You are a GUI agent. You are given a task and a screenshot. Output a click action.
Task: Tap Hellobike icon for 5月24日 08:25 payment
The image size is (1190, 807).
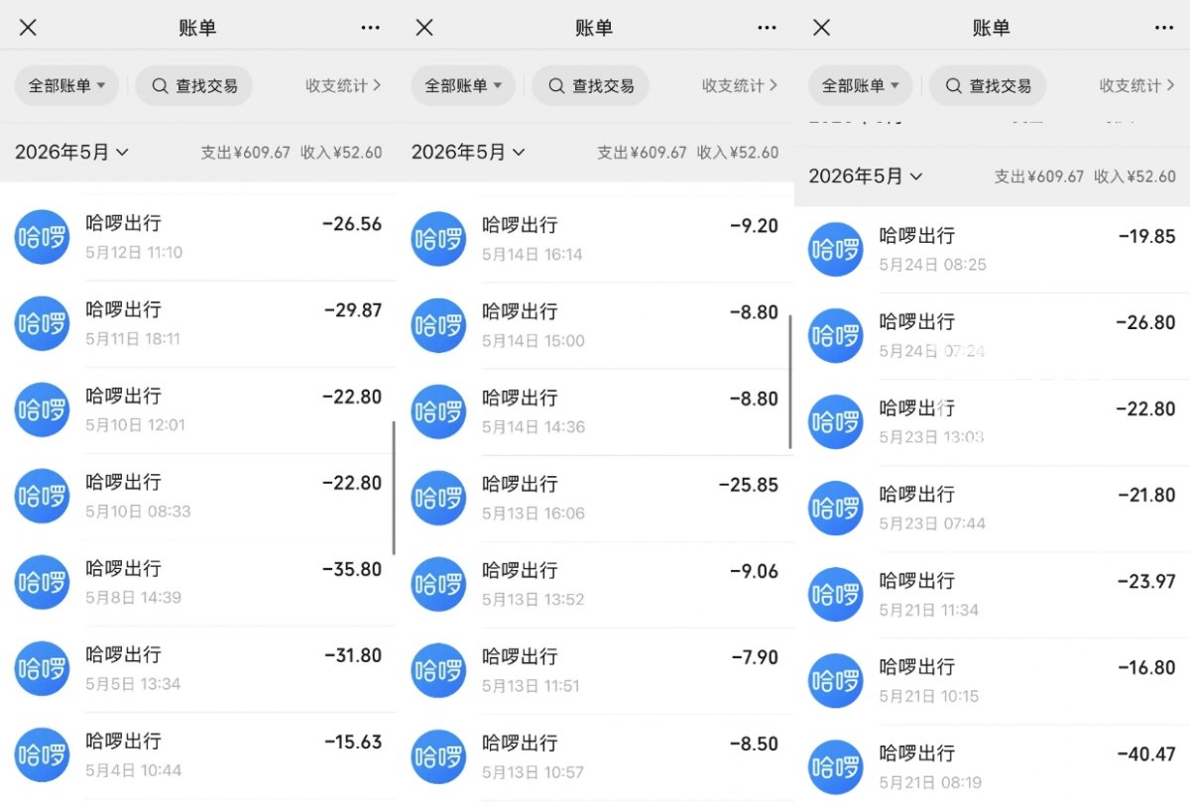tap(835, 249)
